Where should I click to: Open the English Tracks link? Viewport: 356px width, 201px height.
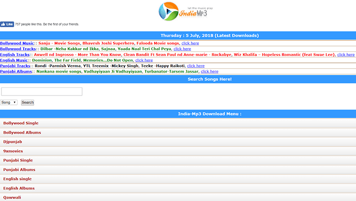coord(15,55)
